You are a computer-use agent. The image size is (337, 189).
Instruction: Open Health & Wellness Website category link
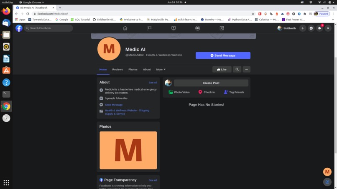127,112
